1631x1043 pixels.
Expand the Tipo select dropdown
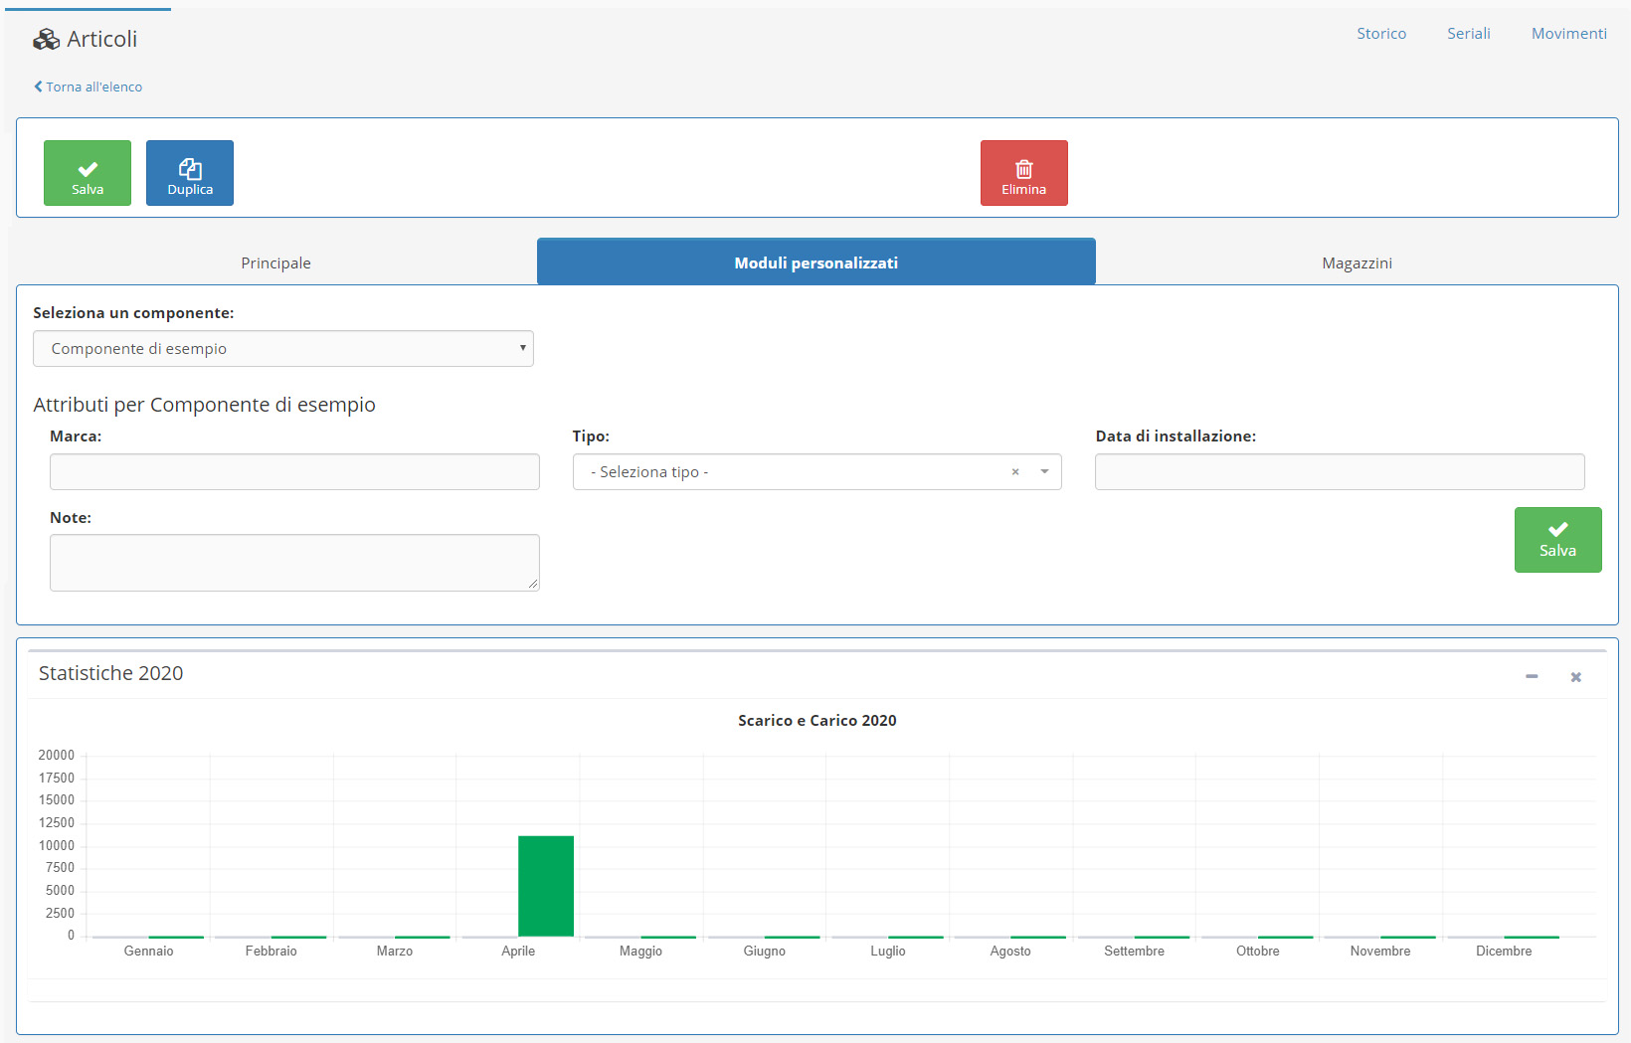1044,472
